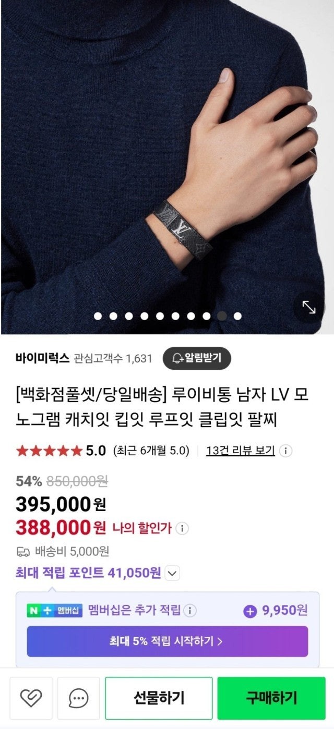The image size is (334, 729).
Task: Open the chat inquiry speech bubble icon
Action: 78,698
